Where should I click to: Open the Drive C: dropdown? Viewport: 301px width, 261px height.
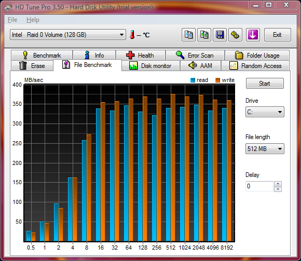[x=265, y=112]
